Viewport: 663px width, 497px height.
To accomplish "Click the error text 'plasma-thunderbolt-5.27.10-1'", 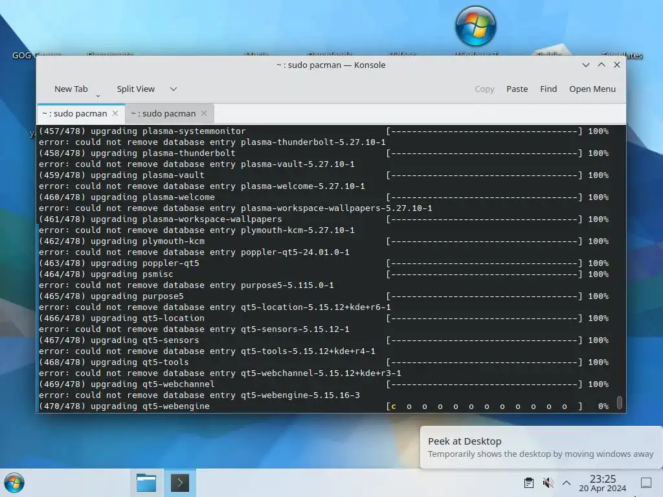I will [x=313, y=142].
